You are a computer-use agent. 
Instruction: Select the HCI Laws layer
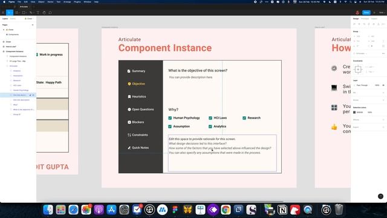click(x=17, y=85)
